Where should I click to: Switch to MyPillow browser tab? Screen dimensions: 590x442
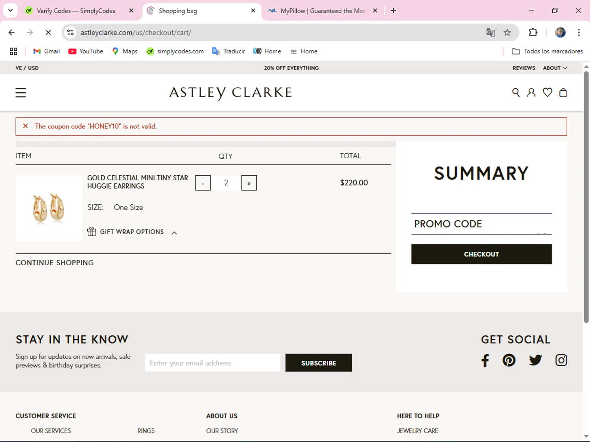pos(323,11)
